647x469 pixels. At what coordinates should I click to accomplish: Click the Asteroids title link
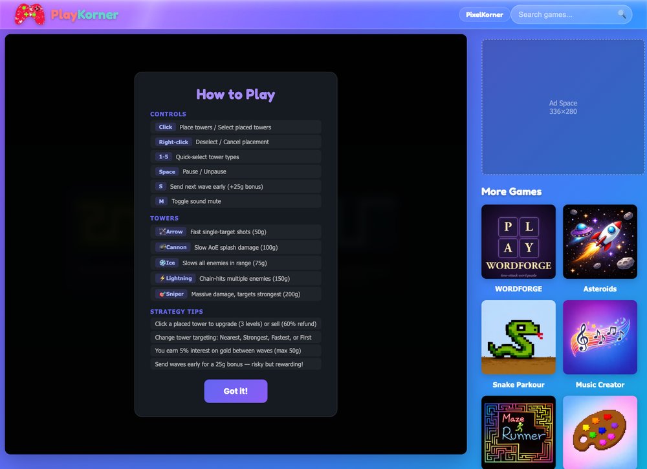[x=600, y=289]
